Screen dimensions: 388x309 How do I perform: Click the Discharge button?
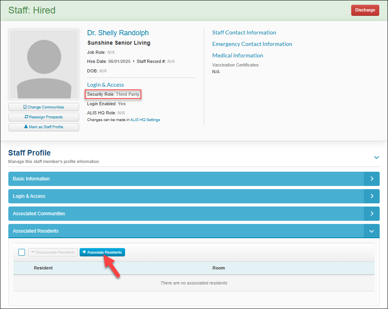click(x=365, y=10)
